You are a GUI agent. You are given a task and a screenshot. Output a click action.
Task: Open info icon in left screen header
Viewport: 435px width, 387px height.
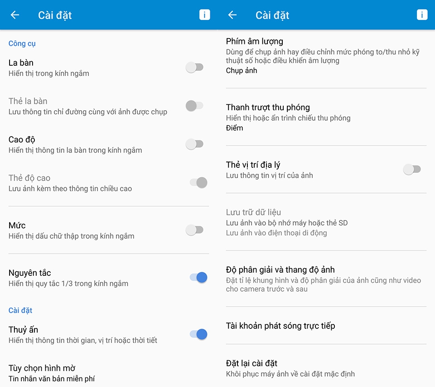point(204,15)
